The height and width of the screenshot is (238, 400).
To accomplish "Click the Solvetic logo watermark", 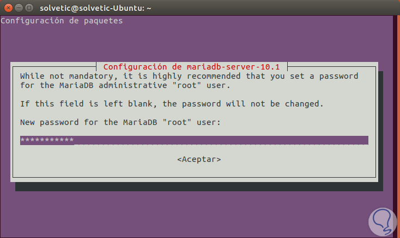I will click(x=383, y=222).
